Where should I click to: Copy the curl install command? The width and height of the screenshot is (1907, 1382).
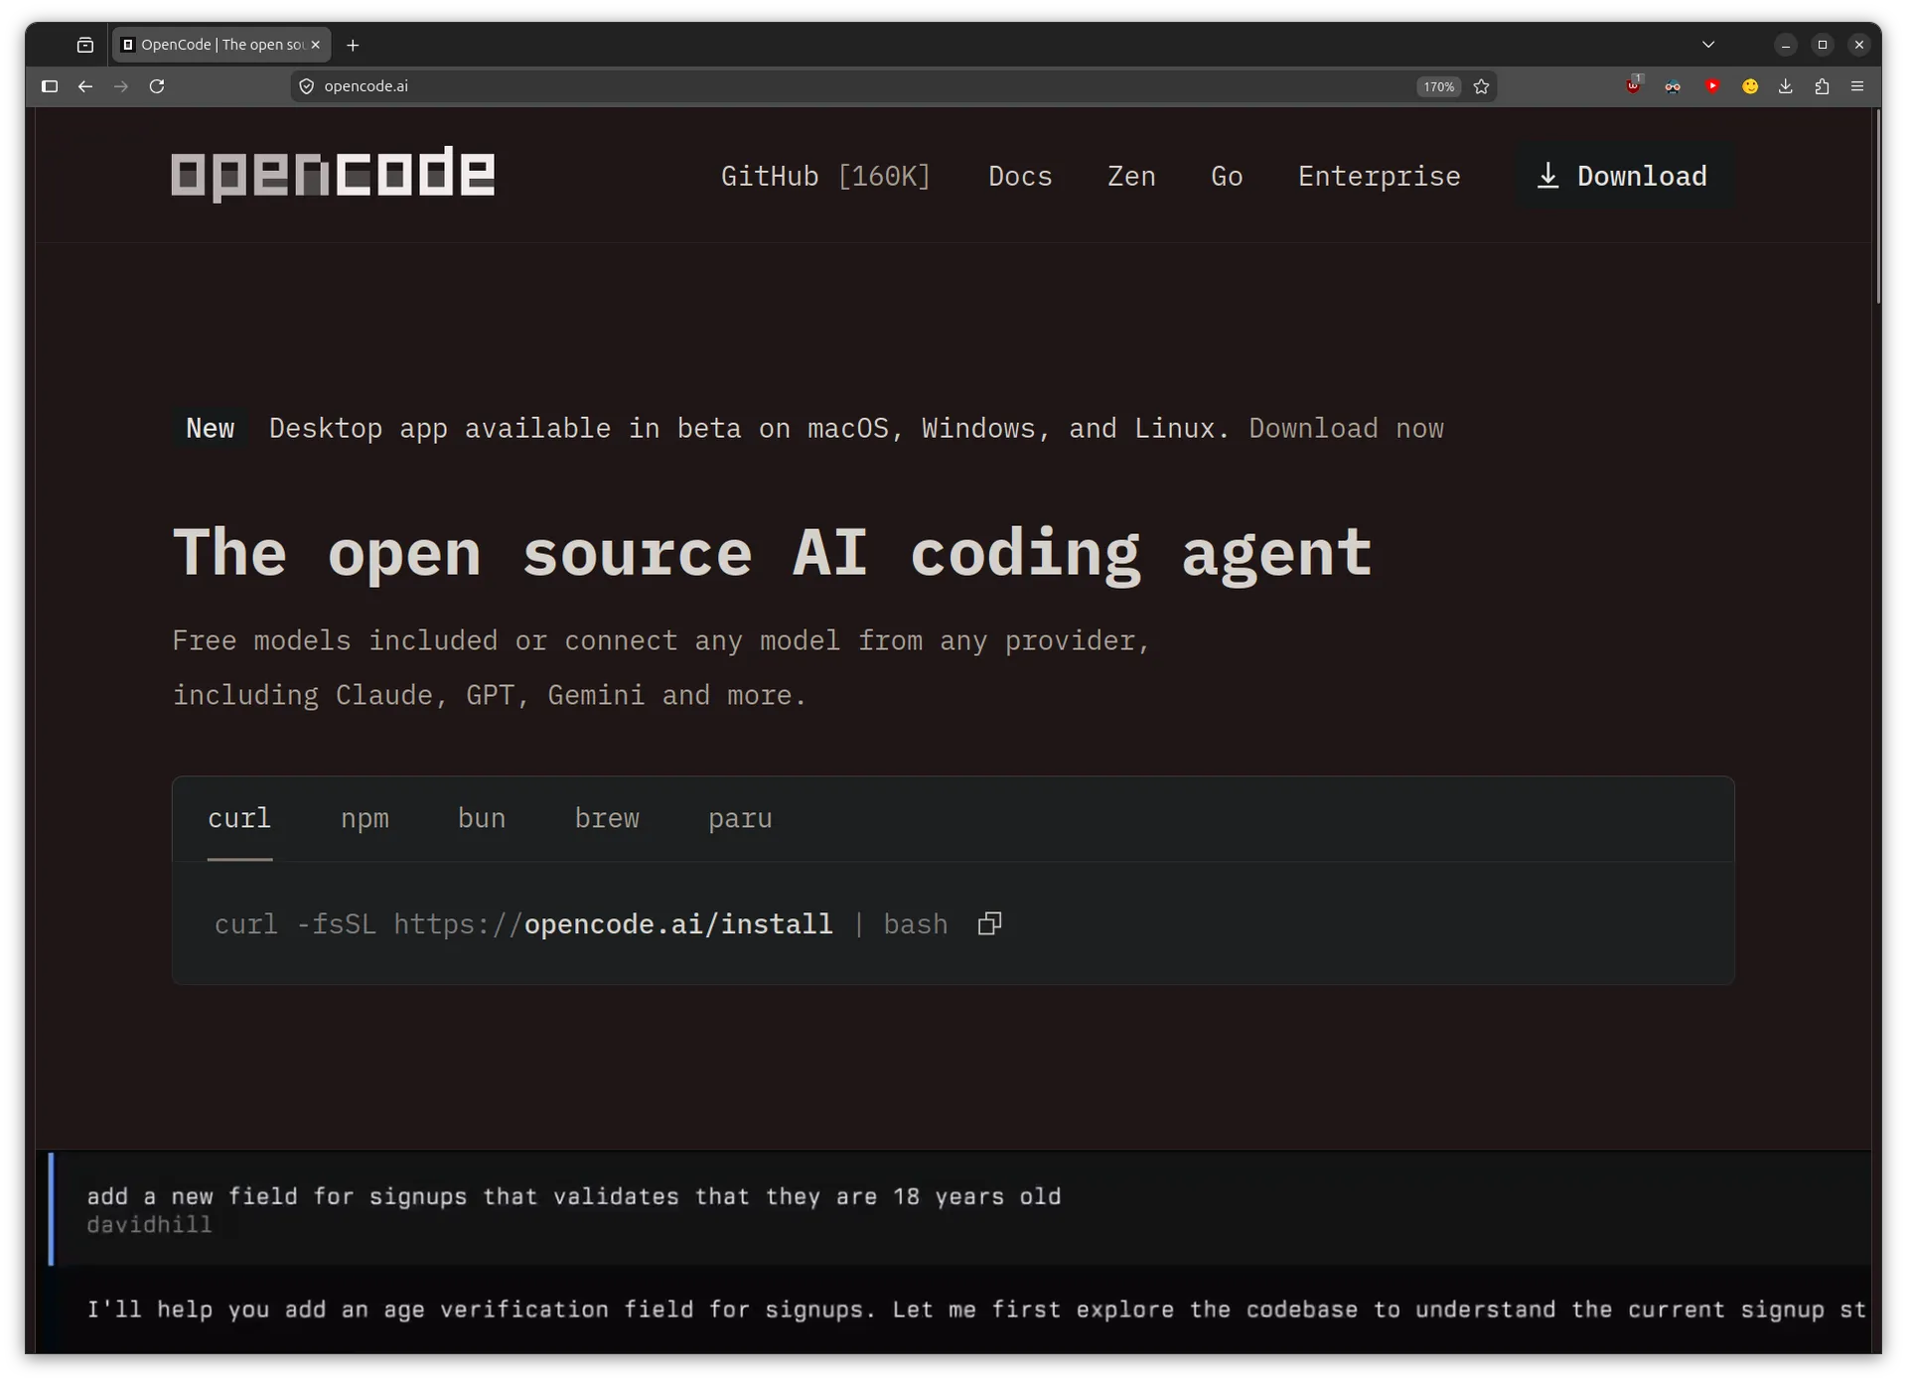point(989,923)
